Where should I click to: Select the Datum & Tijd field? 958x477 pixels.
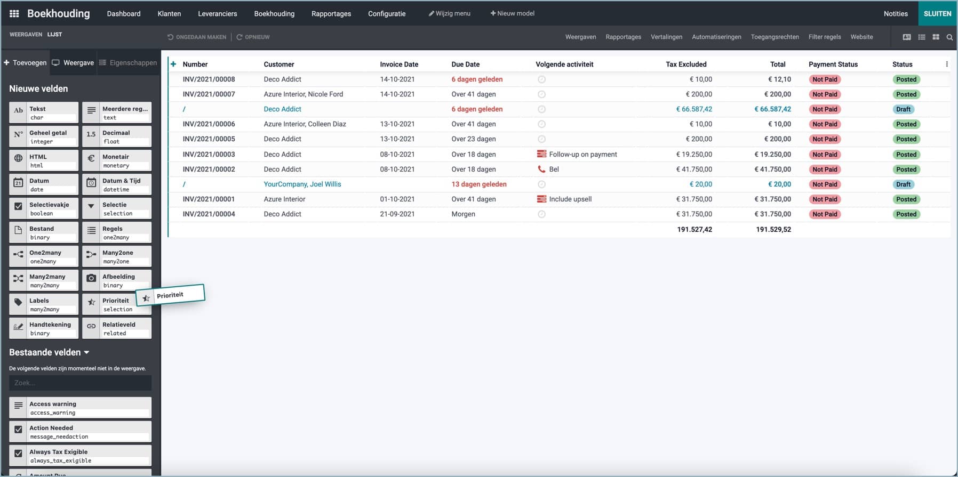(x=117, y=184)
